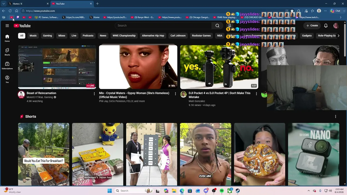Select the Podcasts category chip
This screenshot has width=347, height=195.
point(88,35)
